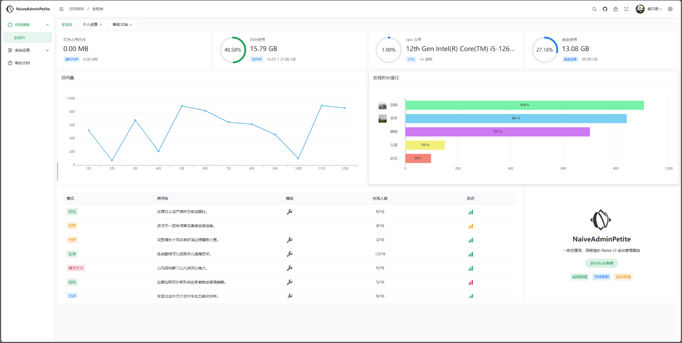682x343 pixels.
Task: Click the wrench icon in the 3/16 row
Action: 290,240
